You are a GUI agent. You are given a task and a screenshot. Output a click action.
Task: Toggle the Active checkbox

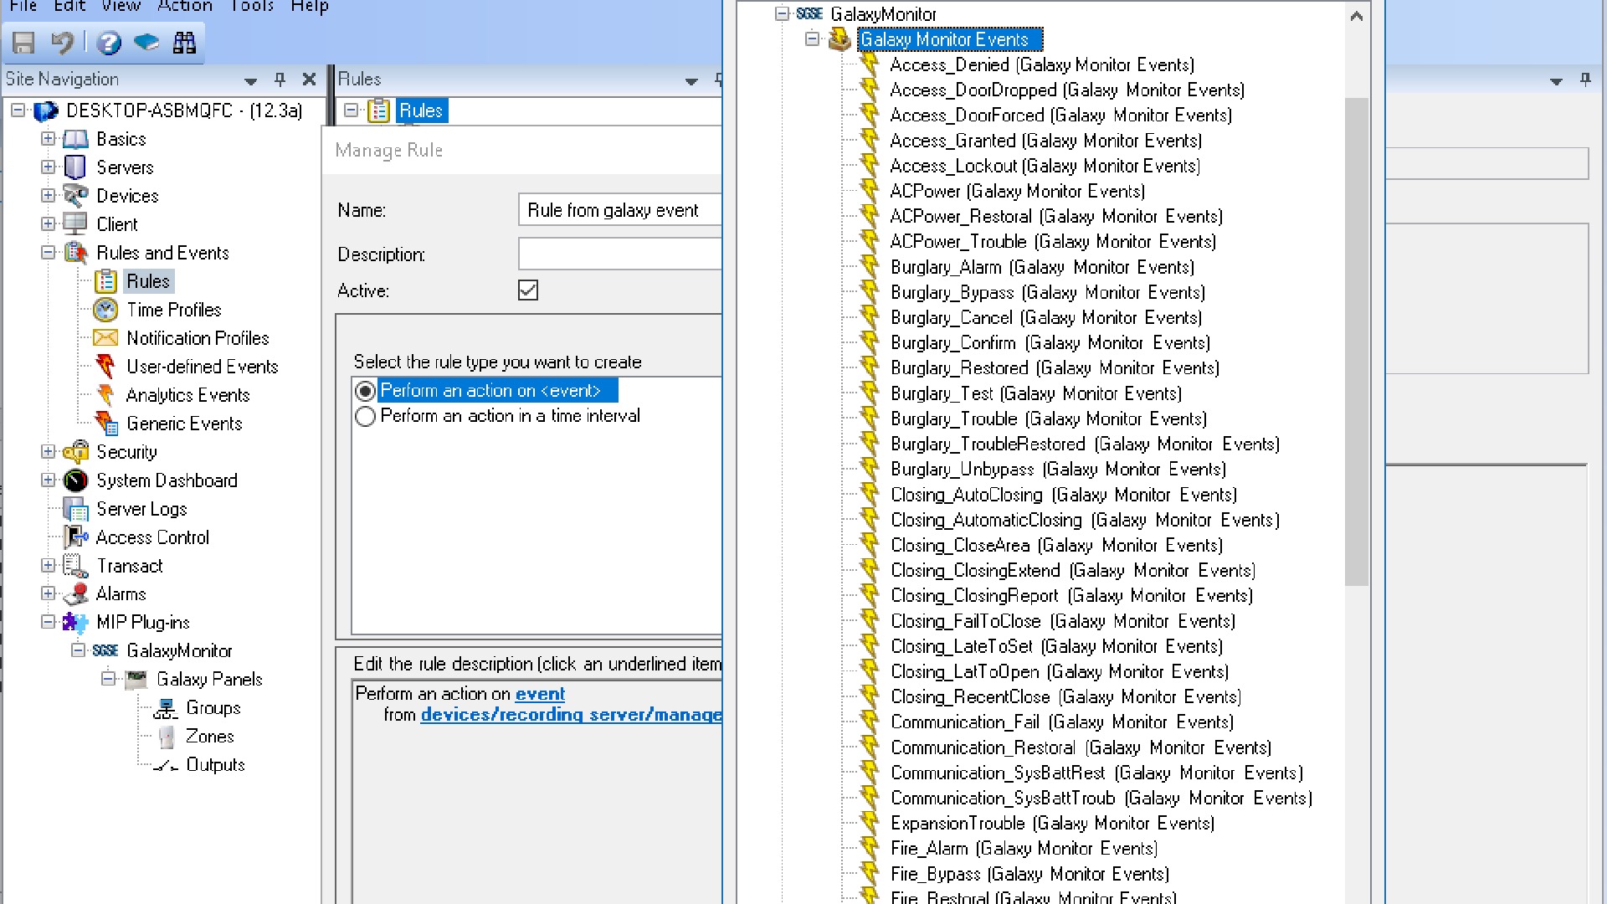(x=528, y=290)
